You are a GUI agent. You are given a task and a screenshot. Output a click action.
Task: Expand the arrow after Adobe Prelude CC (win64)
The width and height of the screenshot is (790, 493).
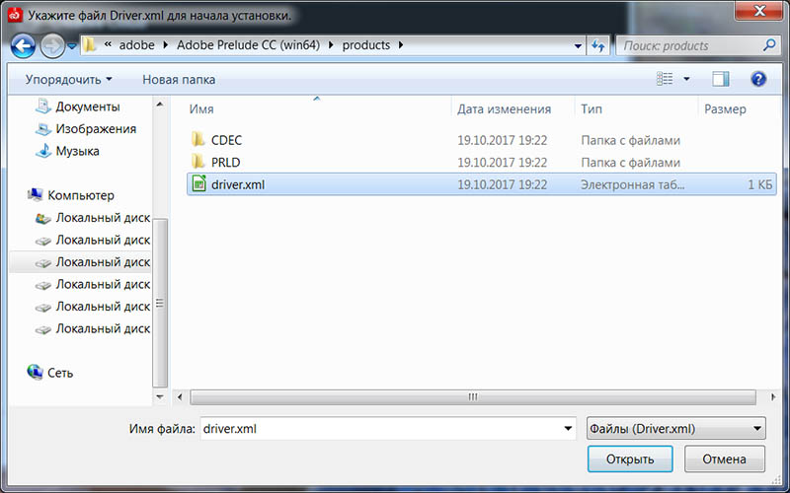331,45
